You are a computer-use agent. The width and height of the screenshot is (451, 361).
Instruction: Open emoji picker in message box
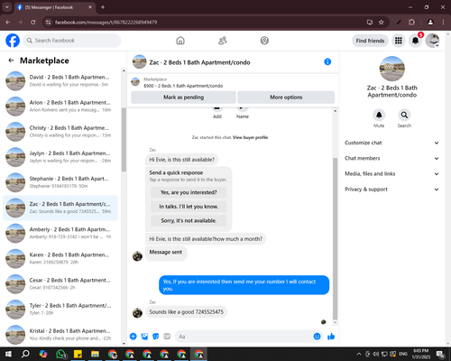tap(317, 337)
